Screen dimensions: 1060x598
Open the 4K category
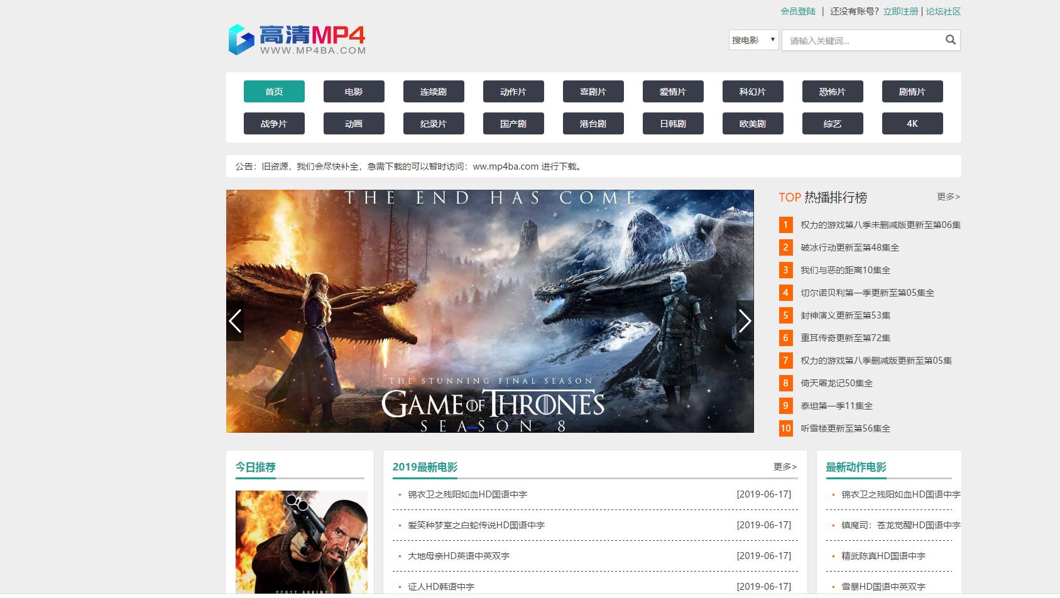[912, 124]
